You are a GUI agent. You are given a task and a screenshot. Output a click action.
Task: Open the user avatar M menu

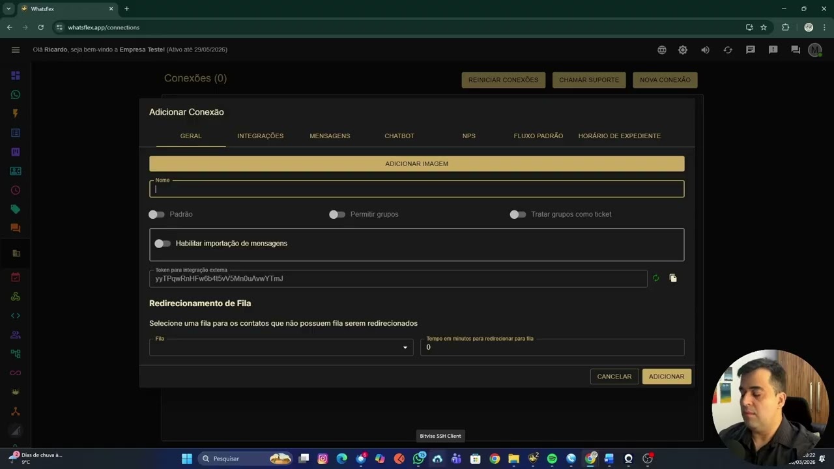point(814,50)
